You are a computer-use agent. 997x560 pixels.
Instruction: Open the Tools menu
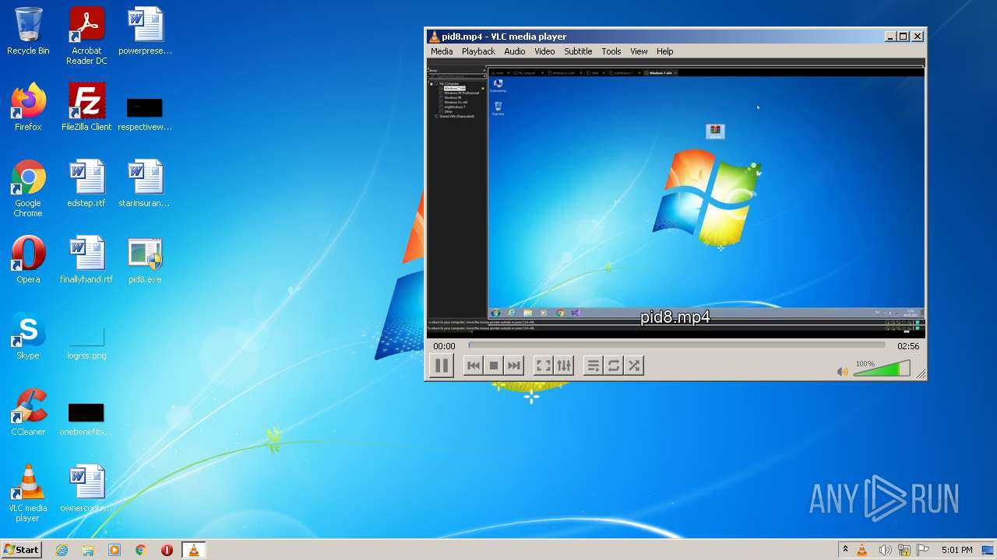pos(611,51)
